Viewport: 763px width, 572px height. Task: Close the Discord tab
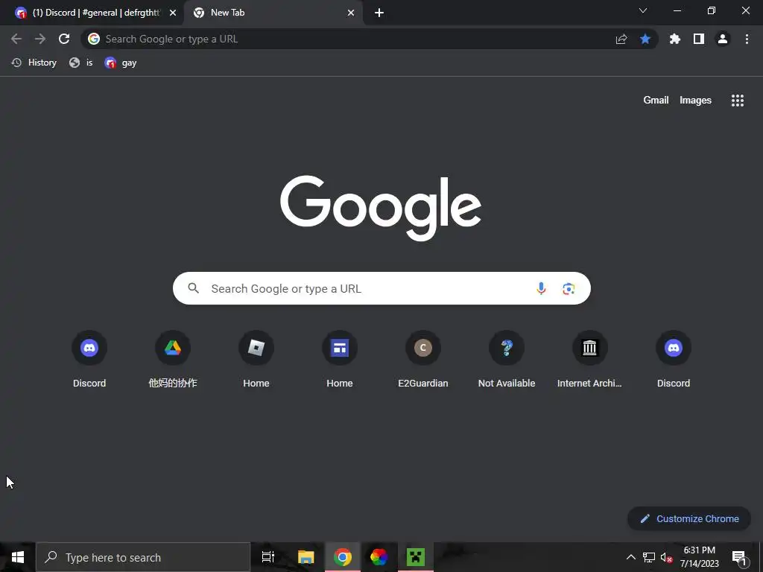pos(173,13)
